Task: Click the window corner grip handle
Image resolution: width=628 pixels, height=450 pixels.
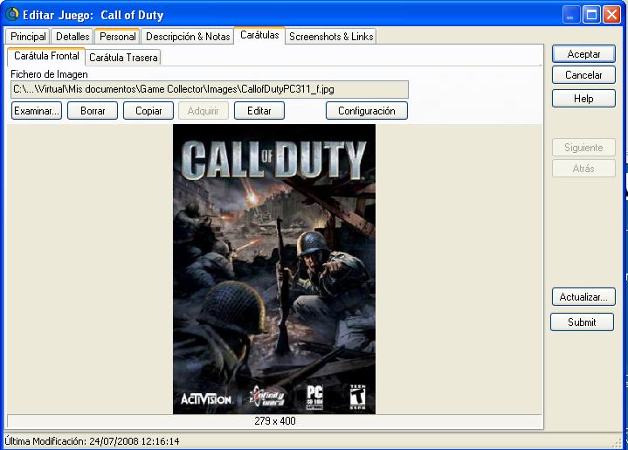Action: click(618, 443)
